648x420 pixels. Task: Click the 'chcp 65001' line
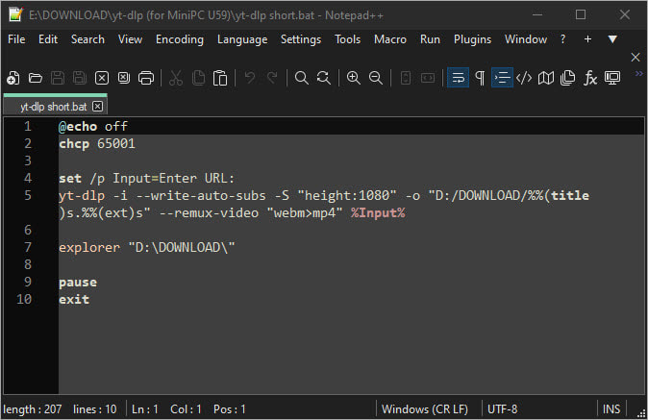[97, 144]
